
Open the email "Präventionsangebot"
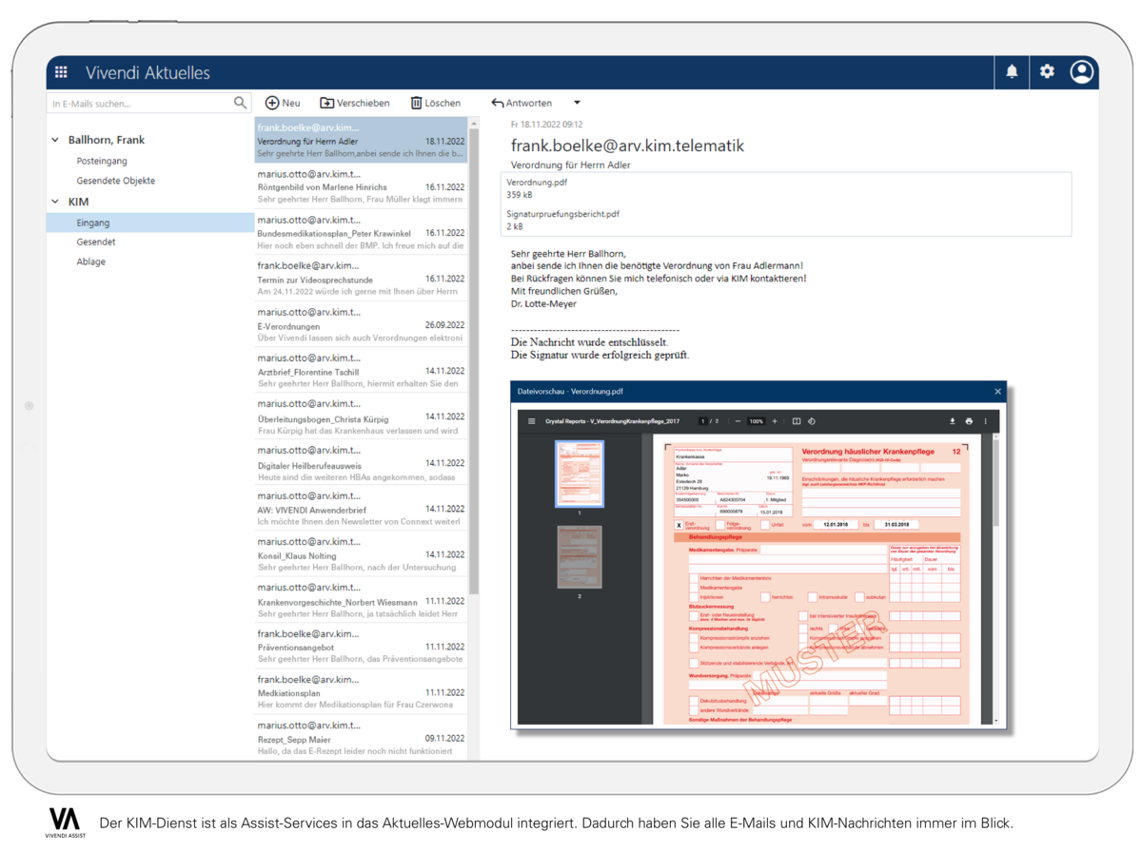[x=362, y=647]
